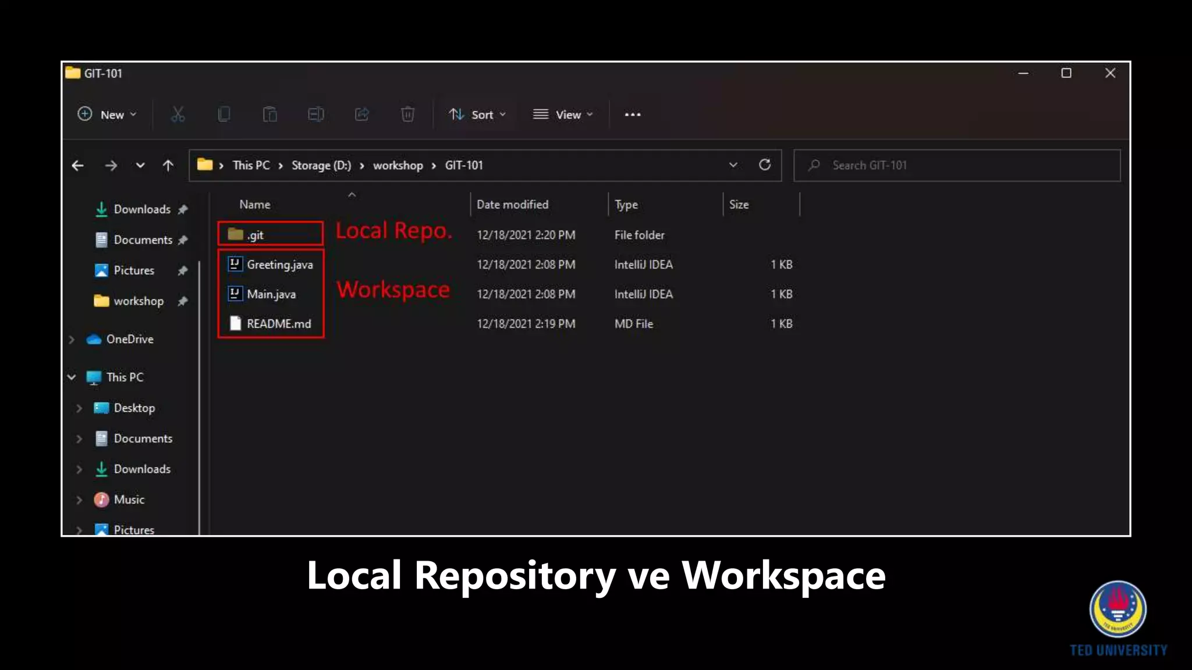Minimize the GIT-101 window
This screenshot has height=670, width=1192.
[x=1023, y=73]
